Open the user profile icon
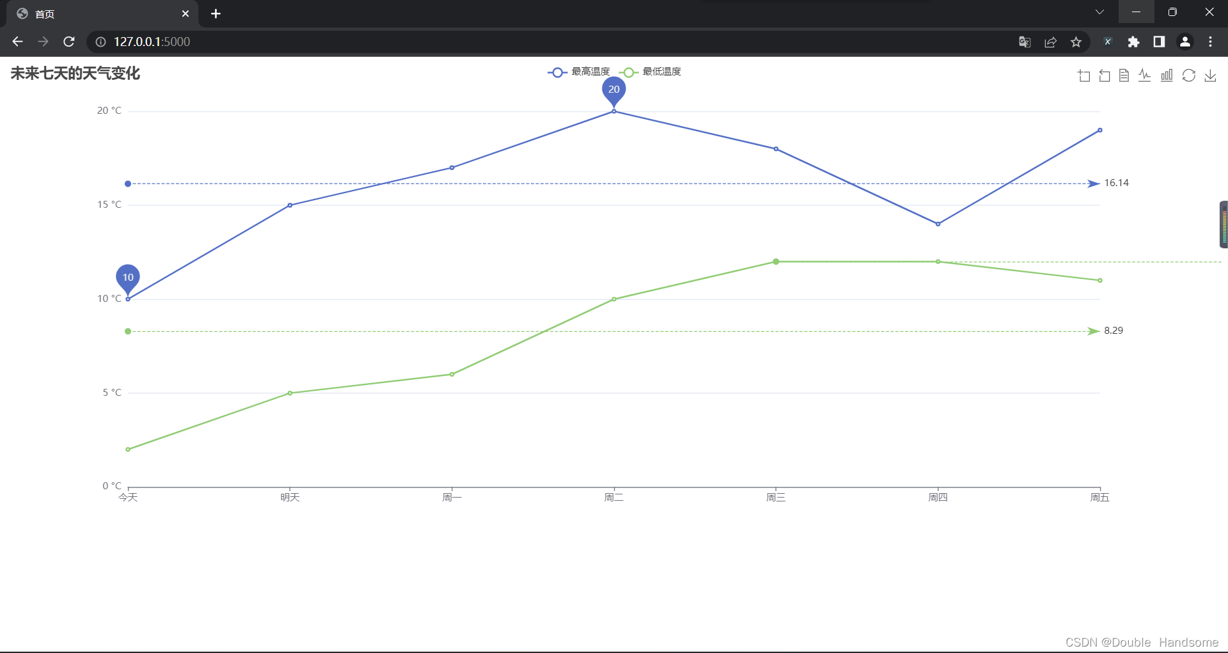 (1185, 42)
